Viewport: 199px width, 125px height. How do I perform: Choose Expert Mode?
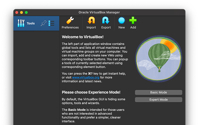pos(158,100)
